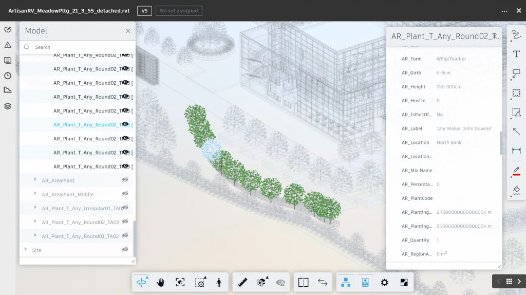
Task: Expand the Site tree node
Action: click(x=26, y=249)
